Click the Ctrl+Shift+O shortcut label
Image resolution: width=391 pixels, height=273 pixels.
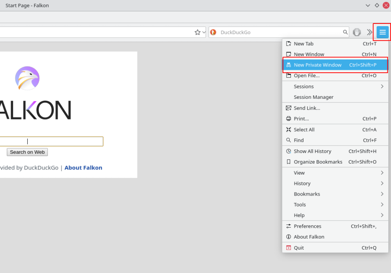(x=362, y=162)
